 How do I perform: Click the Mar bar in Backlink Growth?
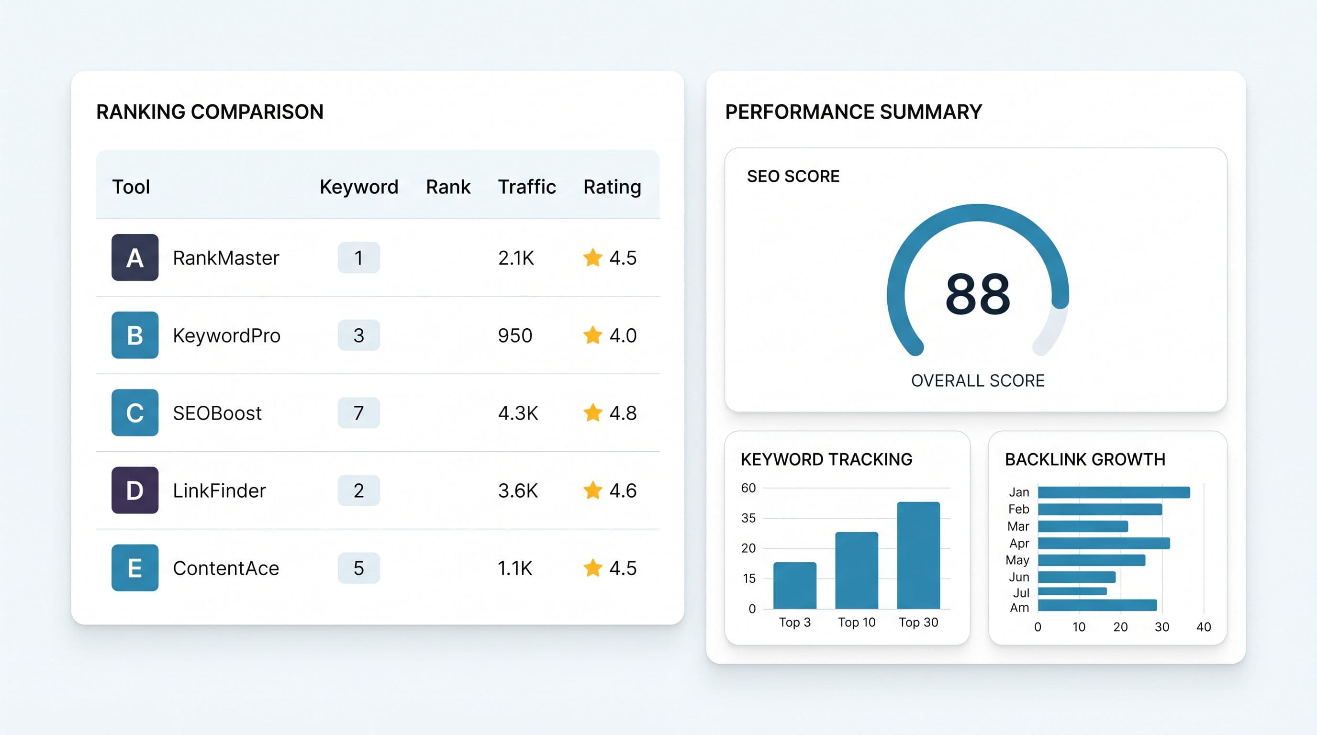1083,526
